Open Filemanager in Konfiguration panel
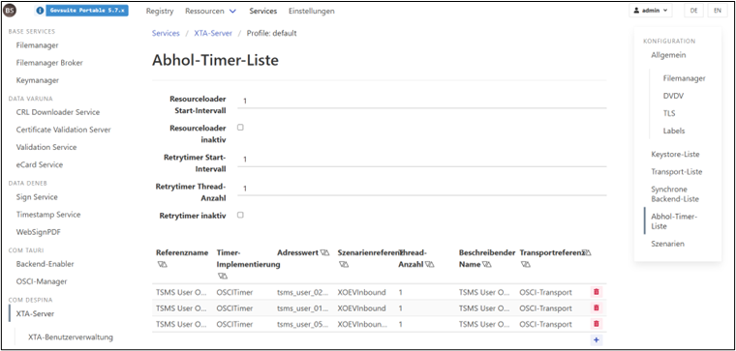736x351 pixels. (685, 78)
